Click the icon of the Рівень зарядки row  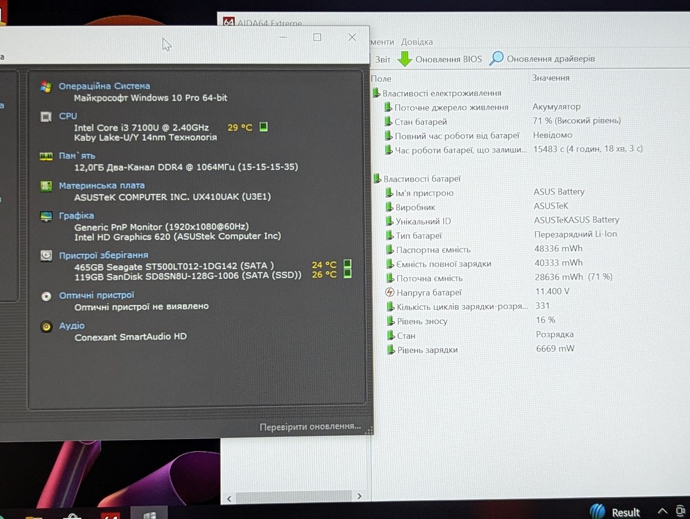(391, 350)
